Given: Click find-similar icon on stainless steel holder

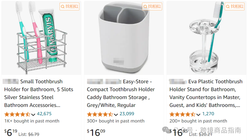Looking at the screenshot, I should (x=70, y=7).
